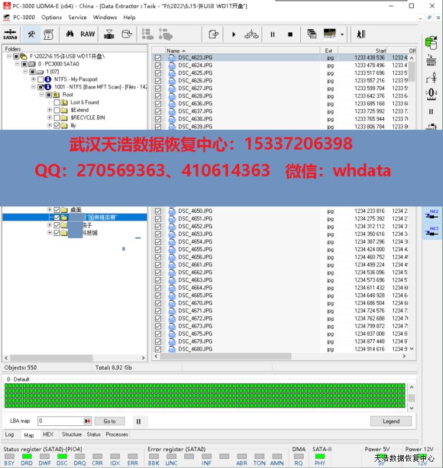The height and width of the screenshot is (468, 443).
Task: Click the wrench and hammer utilities icon
Action: [x=30, y=35]
